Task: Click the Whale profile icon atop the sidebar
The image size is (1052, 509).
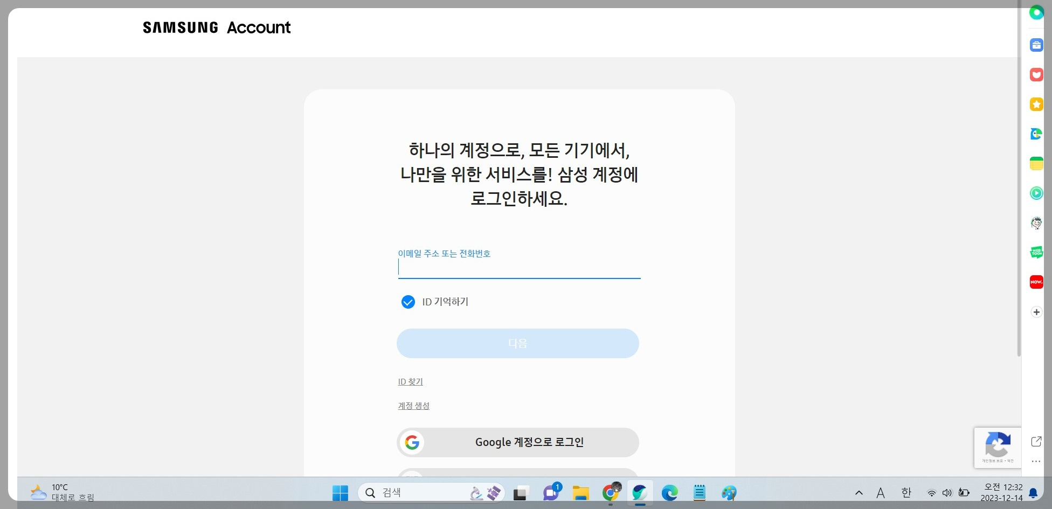Action: (1036, 12)
